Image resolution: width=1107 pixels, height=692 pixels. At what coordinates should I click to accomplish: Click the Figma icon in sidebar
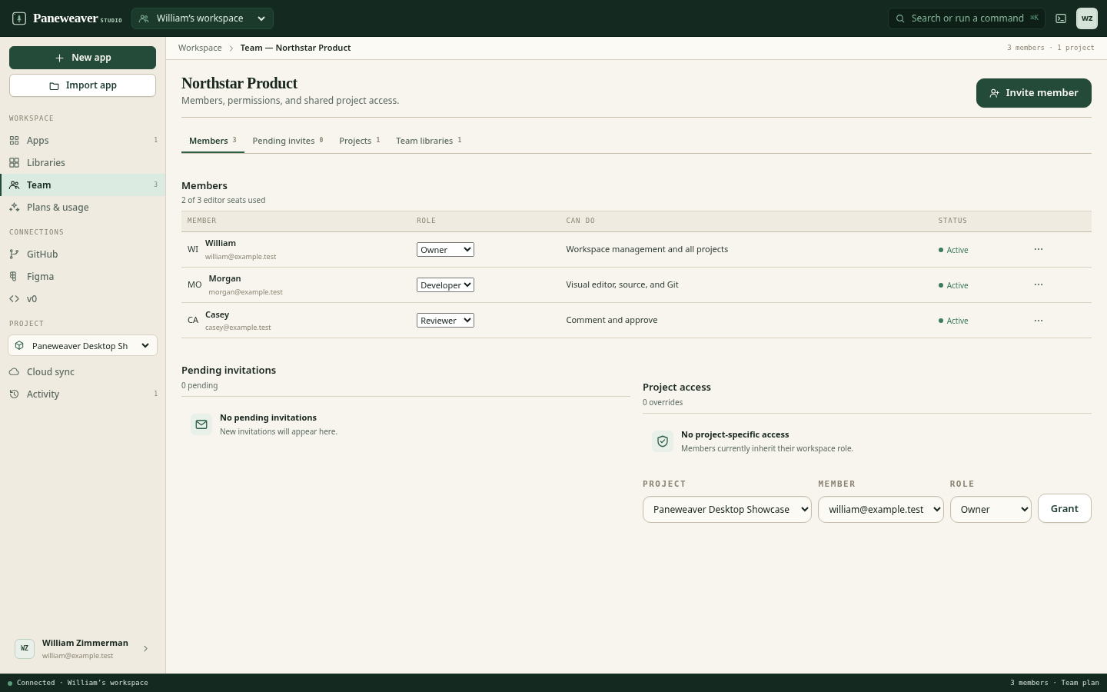15,277
